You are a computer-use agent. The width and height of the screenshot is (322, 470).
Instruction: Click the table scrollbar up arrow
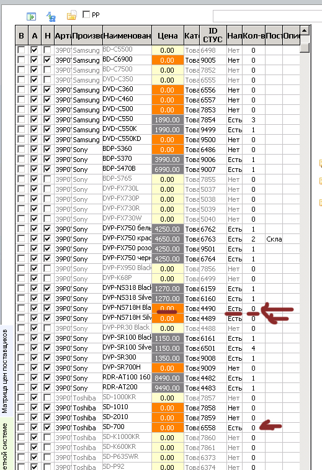tap(305, 30)
